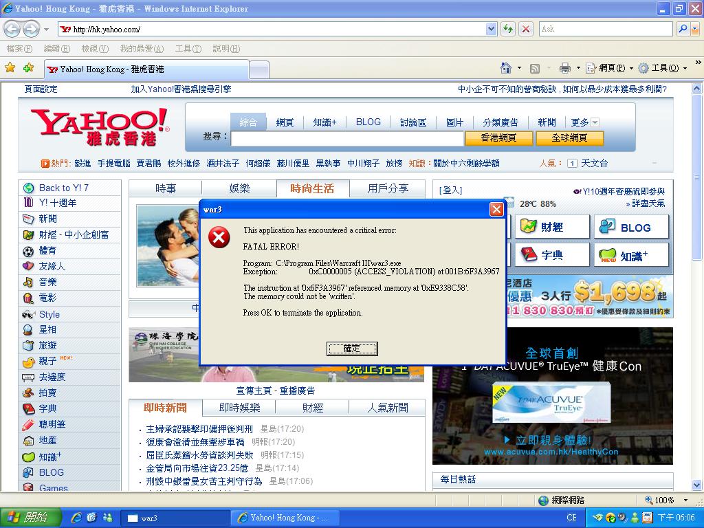Viewport: 704px width, 528px height.
Task: Click the 體育 soccer ball sidebar icon
Action: point(28,251)
